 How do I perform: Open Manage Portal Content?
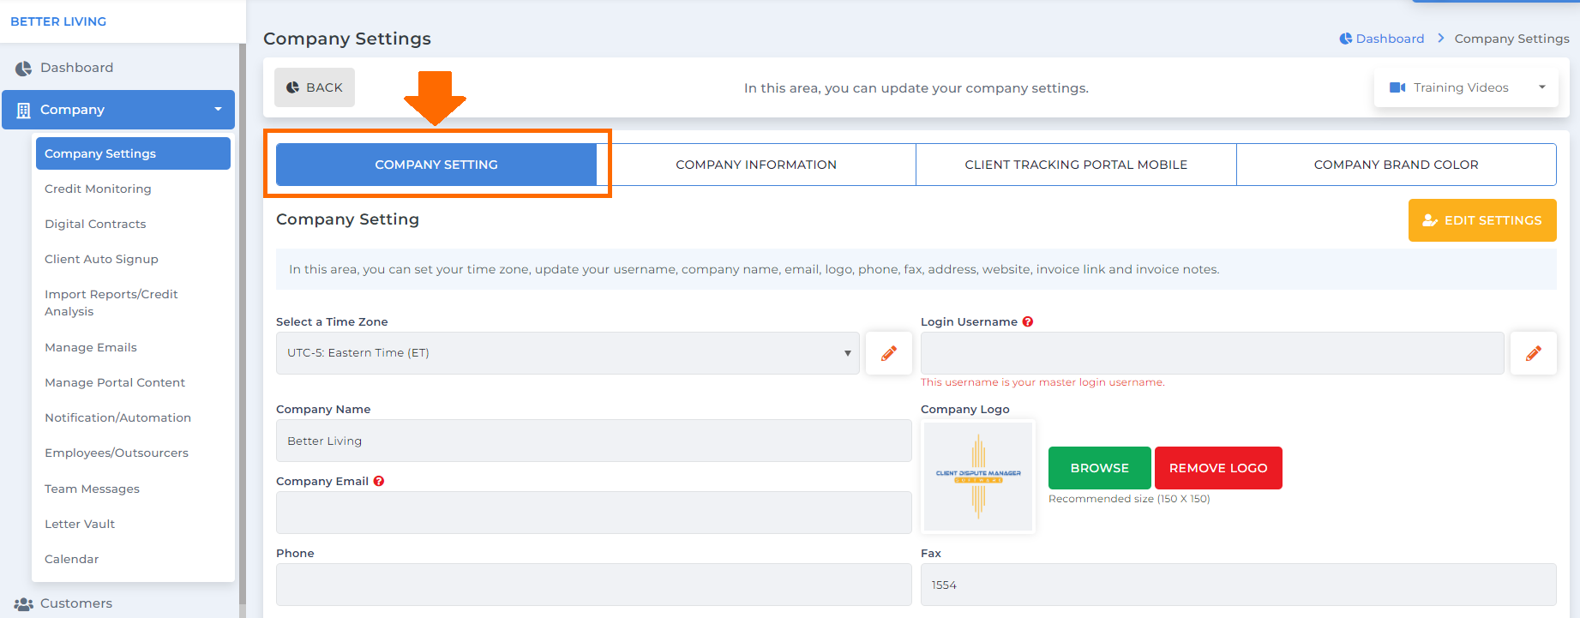pos(115,382)
